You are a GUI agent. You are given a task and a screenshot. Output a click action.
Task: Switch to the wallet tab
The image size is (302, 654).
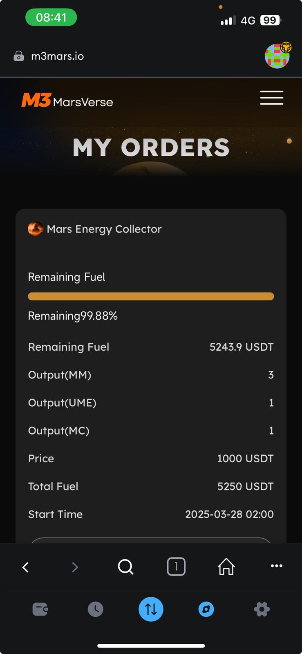pyautogui.click(x=40, y=609)
